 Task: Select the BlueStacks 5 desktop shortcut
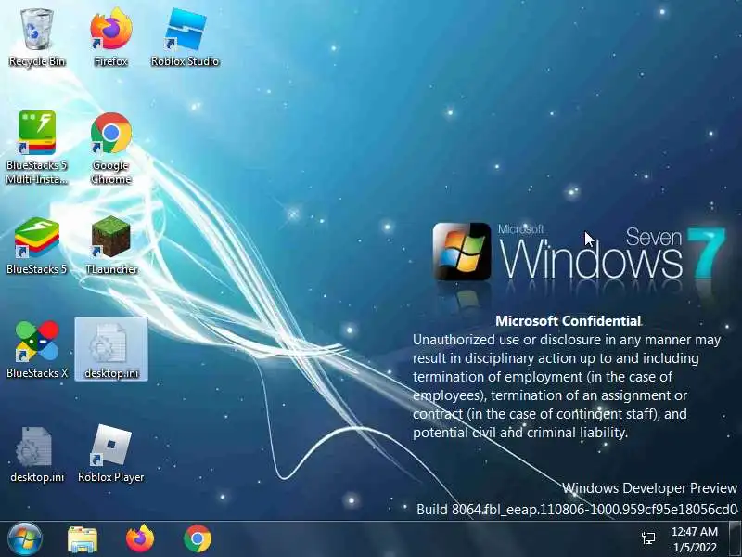(37, 246)
